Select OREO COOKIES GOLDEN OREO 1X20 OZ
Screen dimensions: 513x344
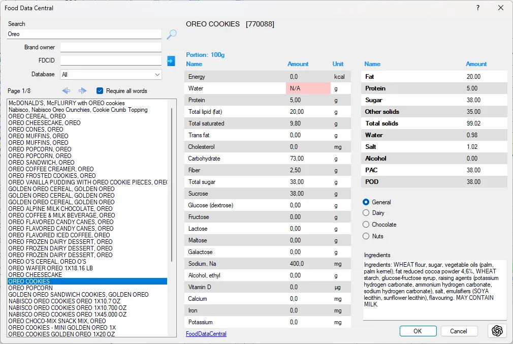[x=61, y=334]
